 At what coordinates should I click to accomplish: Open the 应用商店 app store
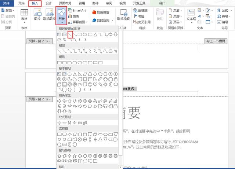point(101,12)
